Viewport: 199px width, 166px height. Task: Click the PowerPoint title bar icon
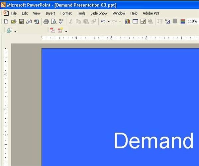(x=3, y=5)
